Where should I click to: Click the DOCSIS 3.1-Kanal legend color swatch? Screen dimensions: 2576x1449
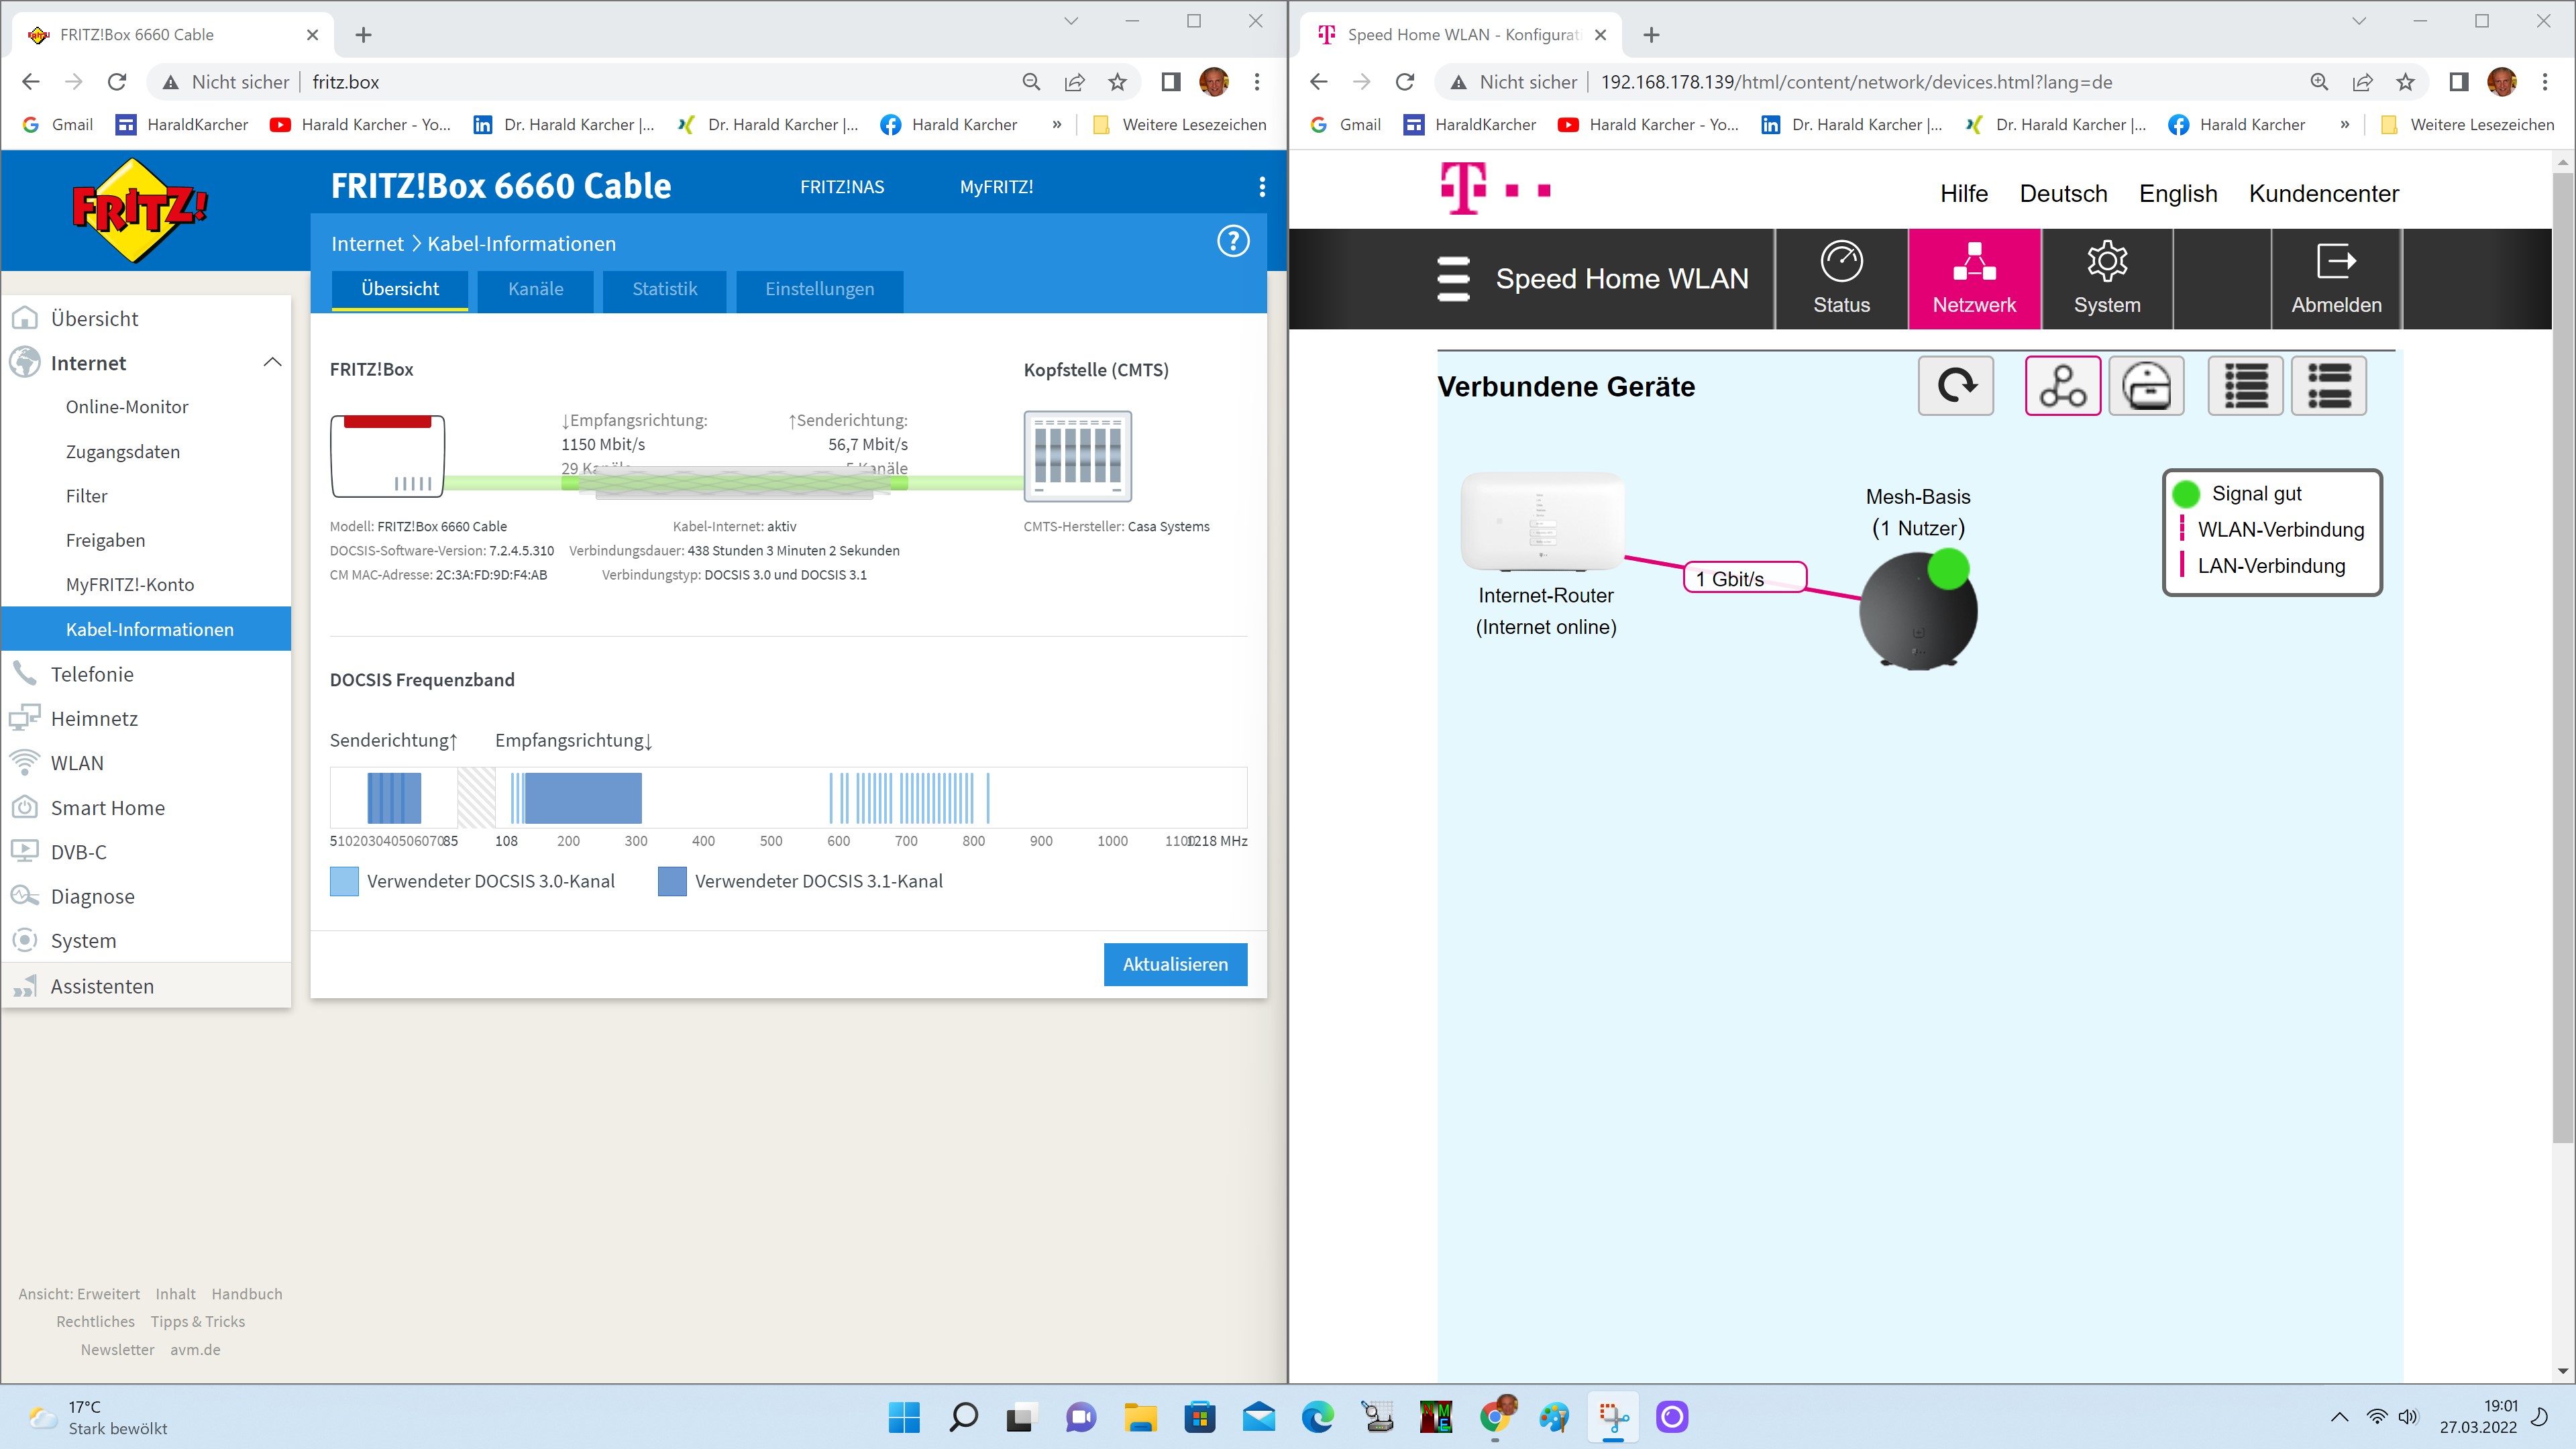point(672,881)
